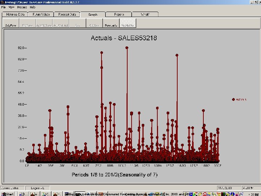This screenshot has height=196, width=261.
Task: Click the Forecasts graph button
Action: (x=111, y=23)
